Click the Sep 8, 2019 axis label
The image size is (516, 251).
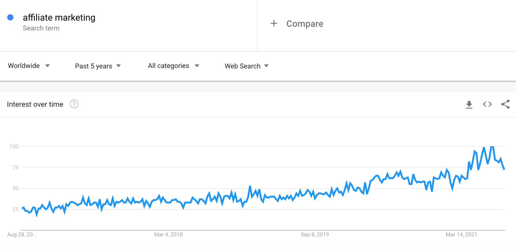coord(315,234)
